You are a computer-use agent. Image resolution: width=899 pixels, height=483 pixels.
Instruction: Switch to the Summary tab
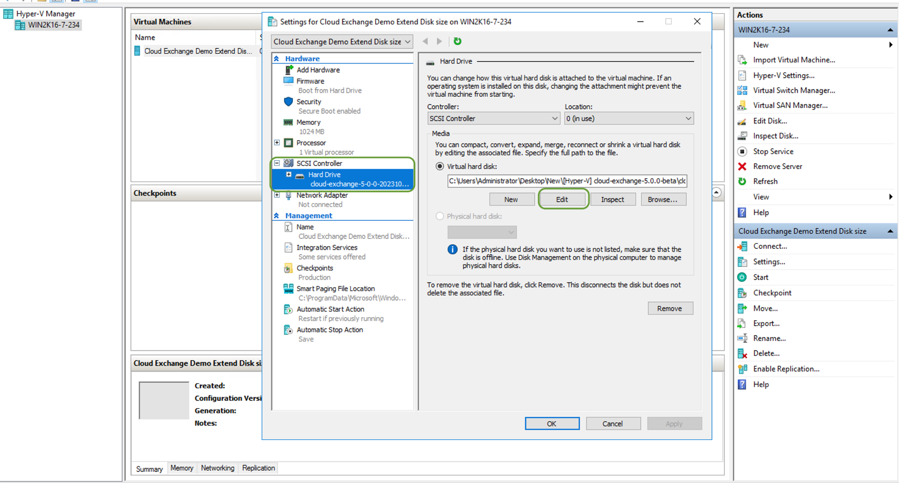[x=149, y=469]
